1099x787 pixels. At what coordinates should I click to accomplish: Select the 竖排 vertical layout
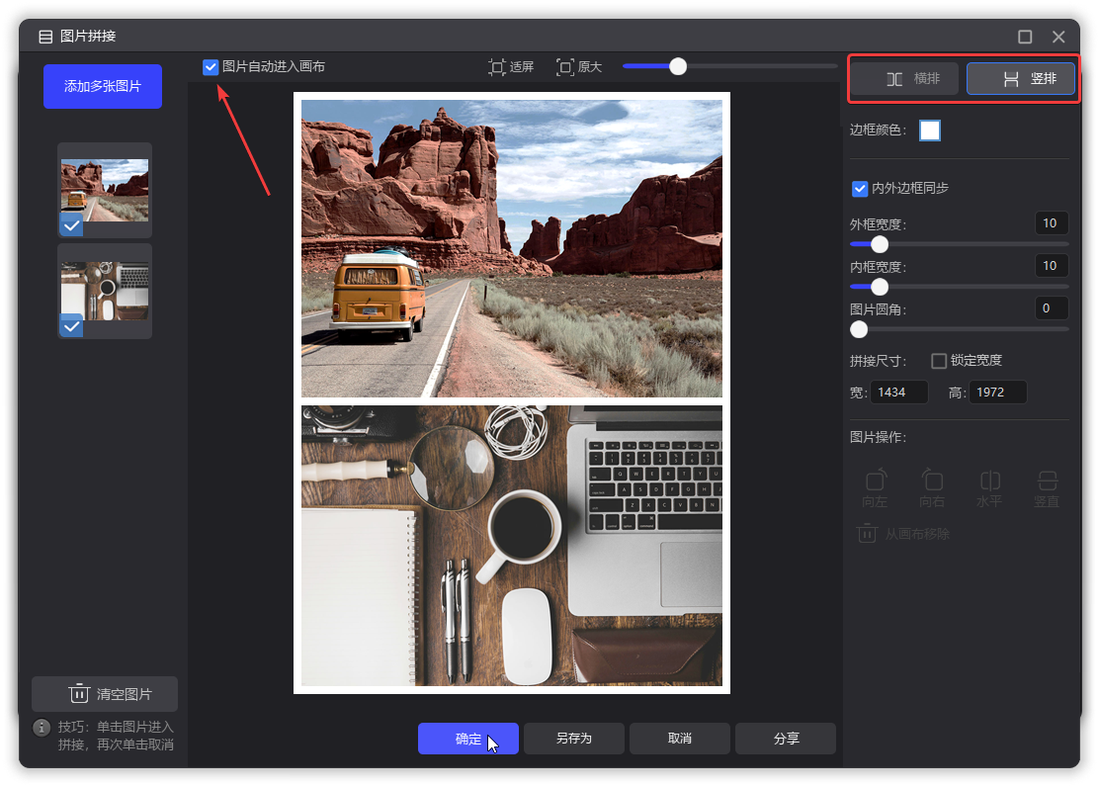point(1021,79)
